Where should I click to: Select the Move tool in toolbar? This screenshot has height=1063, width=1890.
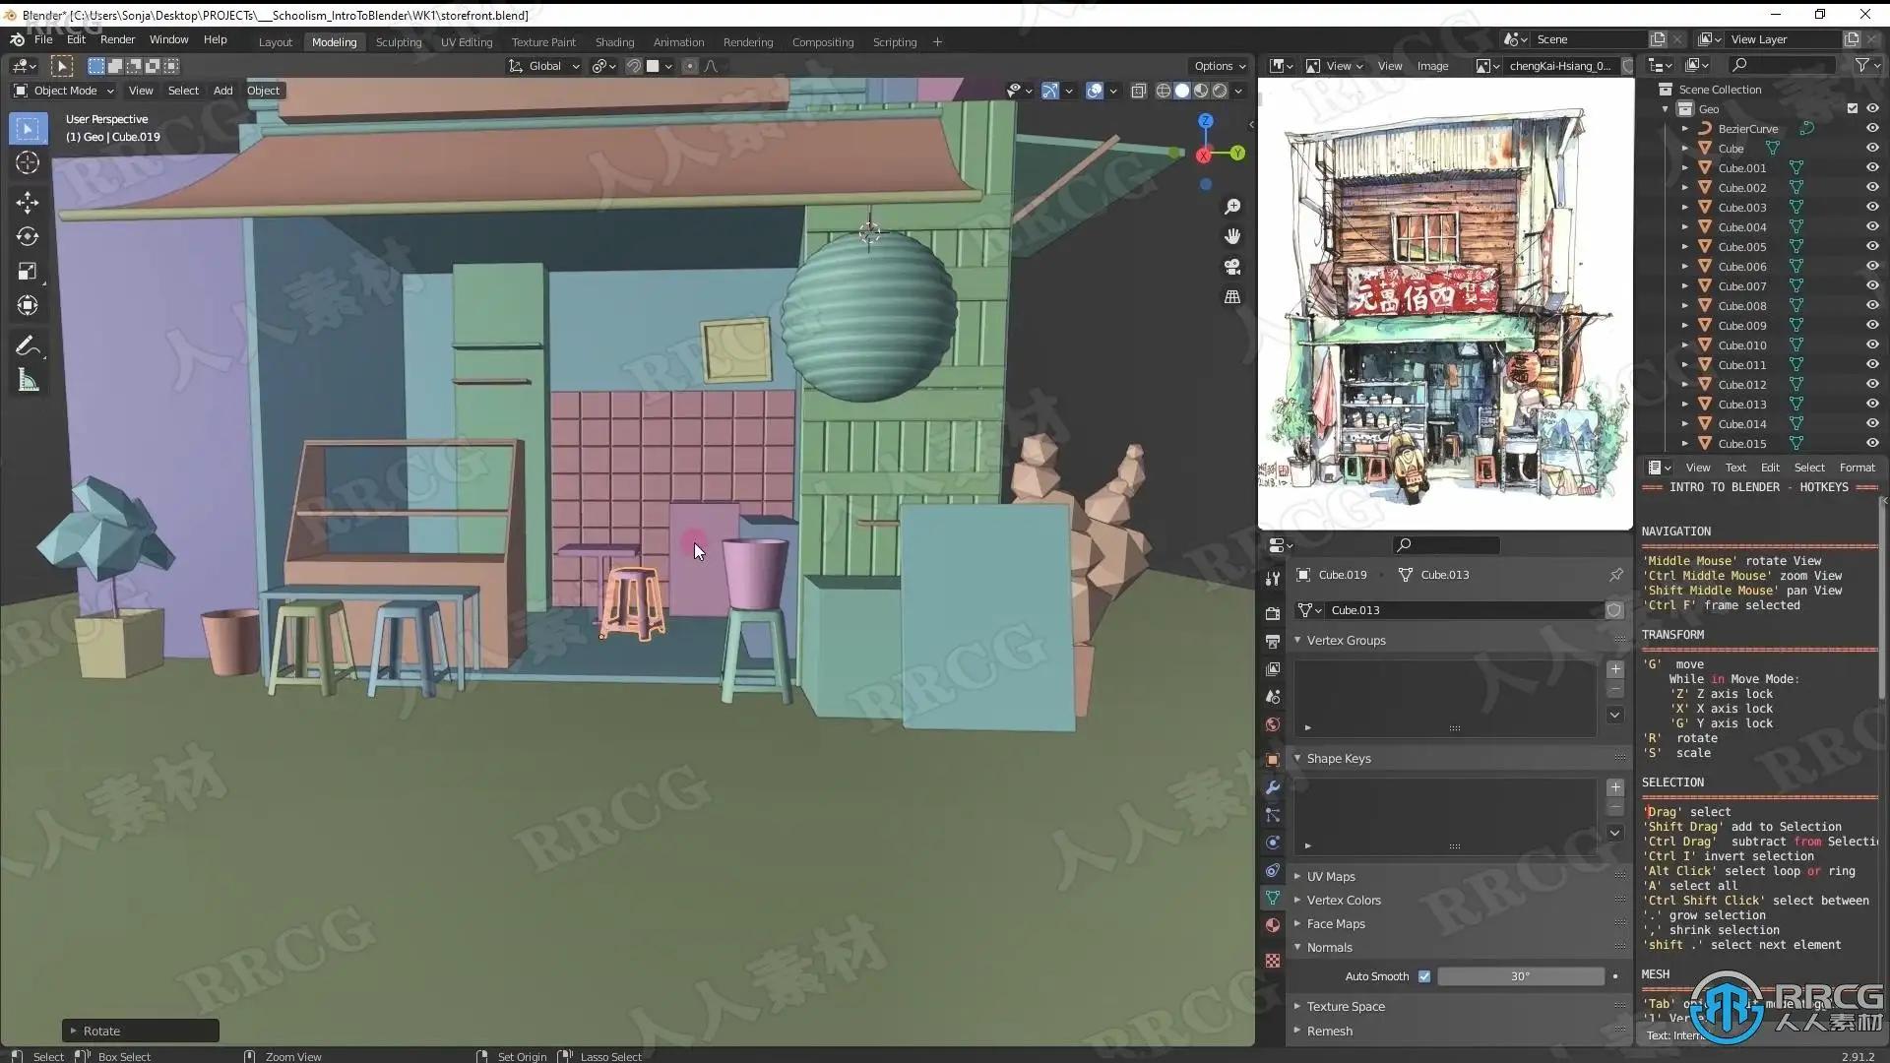tap(28, 203)
